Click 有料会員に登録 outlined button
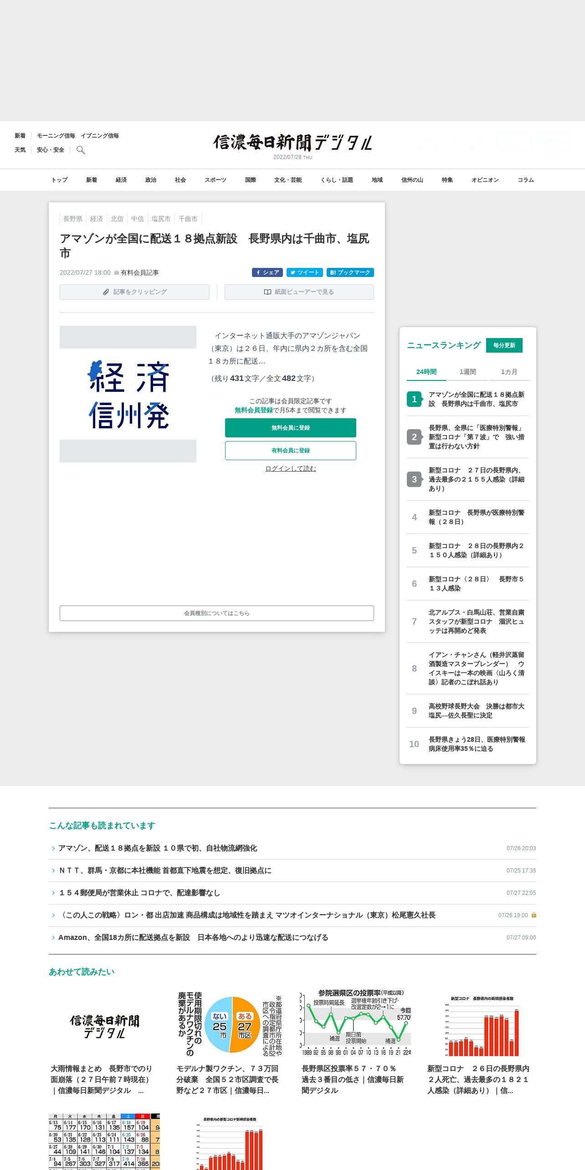 [x=291, y=451]
